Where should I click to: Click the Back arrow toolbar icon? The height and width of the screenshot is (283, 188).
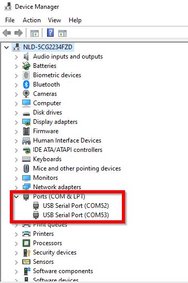coord(7,33)
